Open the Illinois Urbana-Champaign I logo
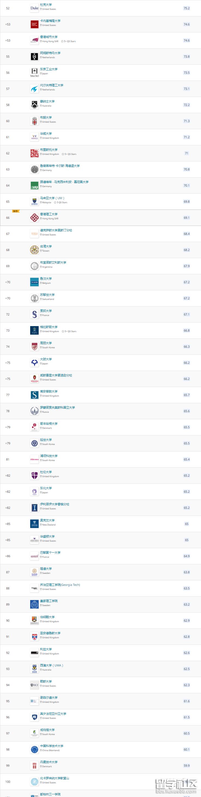The height and width of the screenshot is (797, 201). pos(35,508)
